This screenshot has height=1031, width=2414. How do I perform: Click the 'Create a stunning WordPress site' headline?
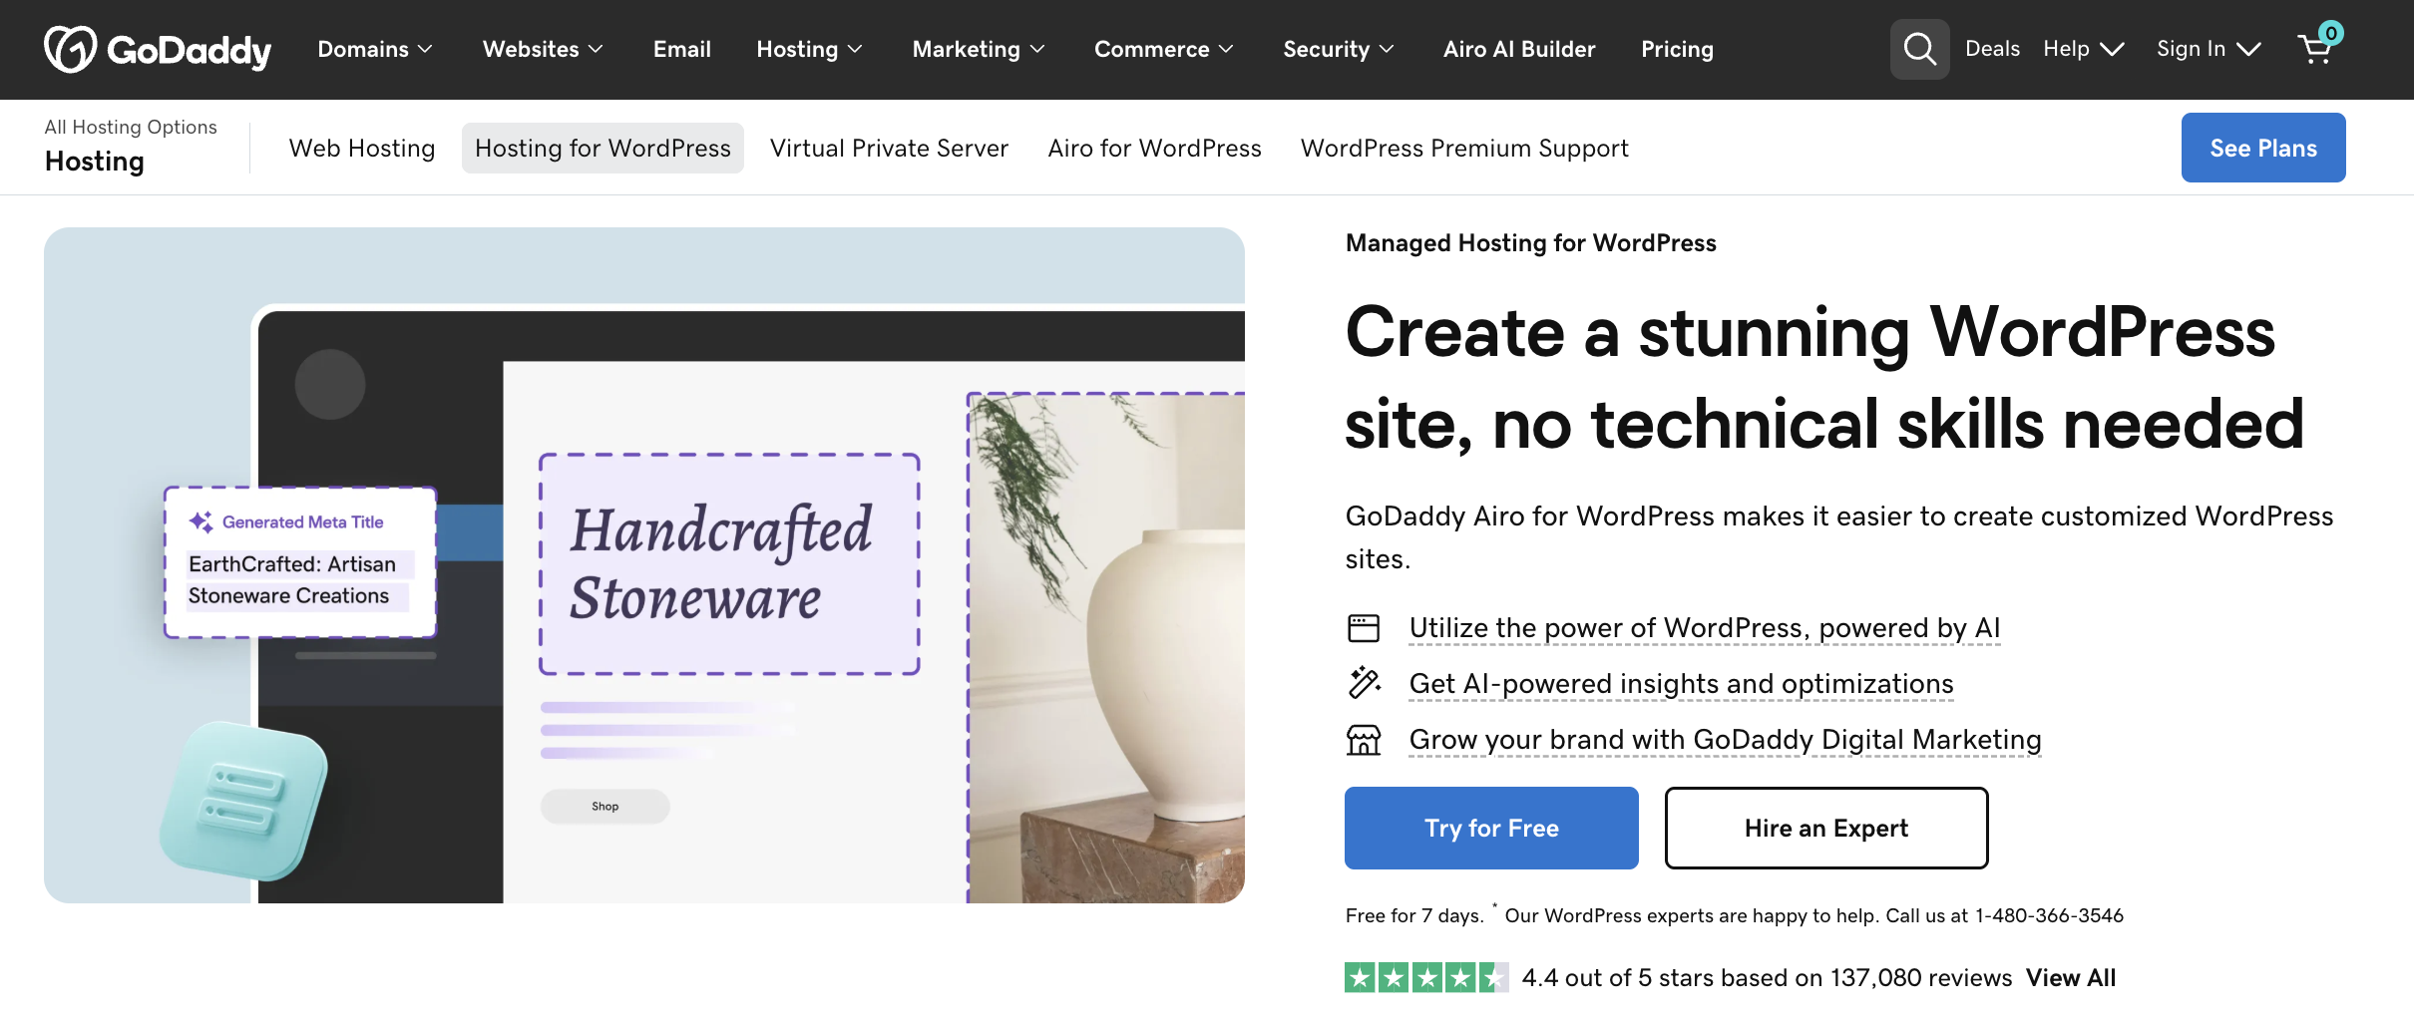(x=1824, y=378)
